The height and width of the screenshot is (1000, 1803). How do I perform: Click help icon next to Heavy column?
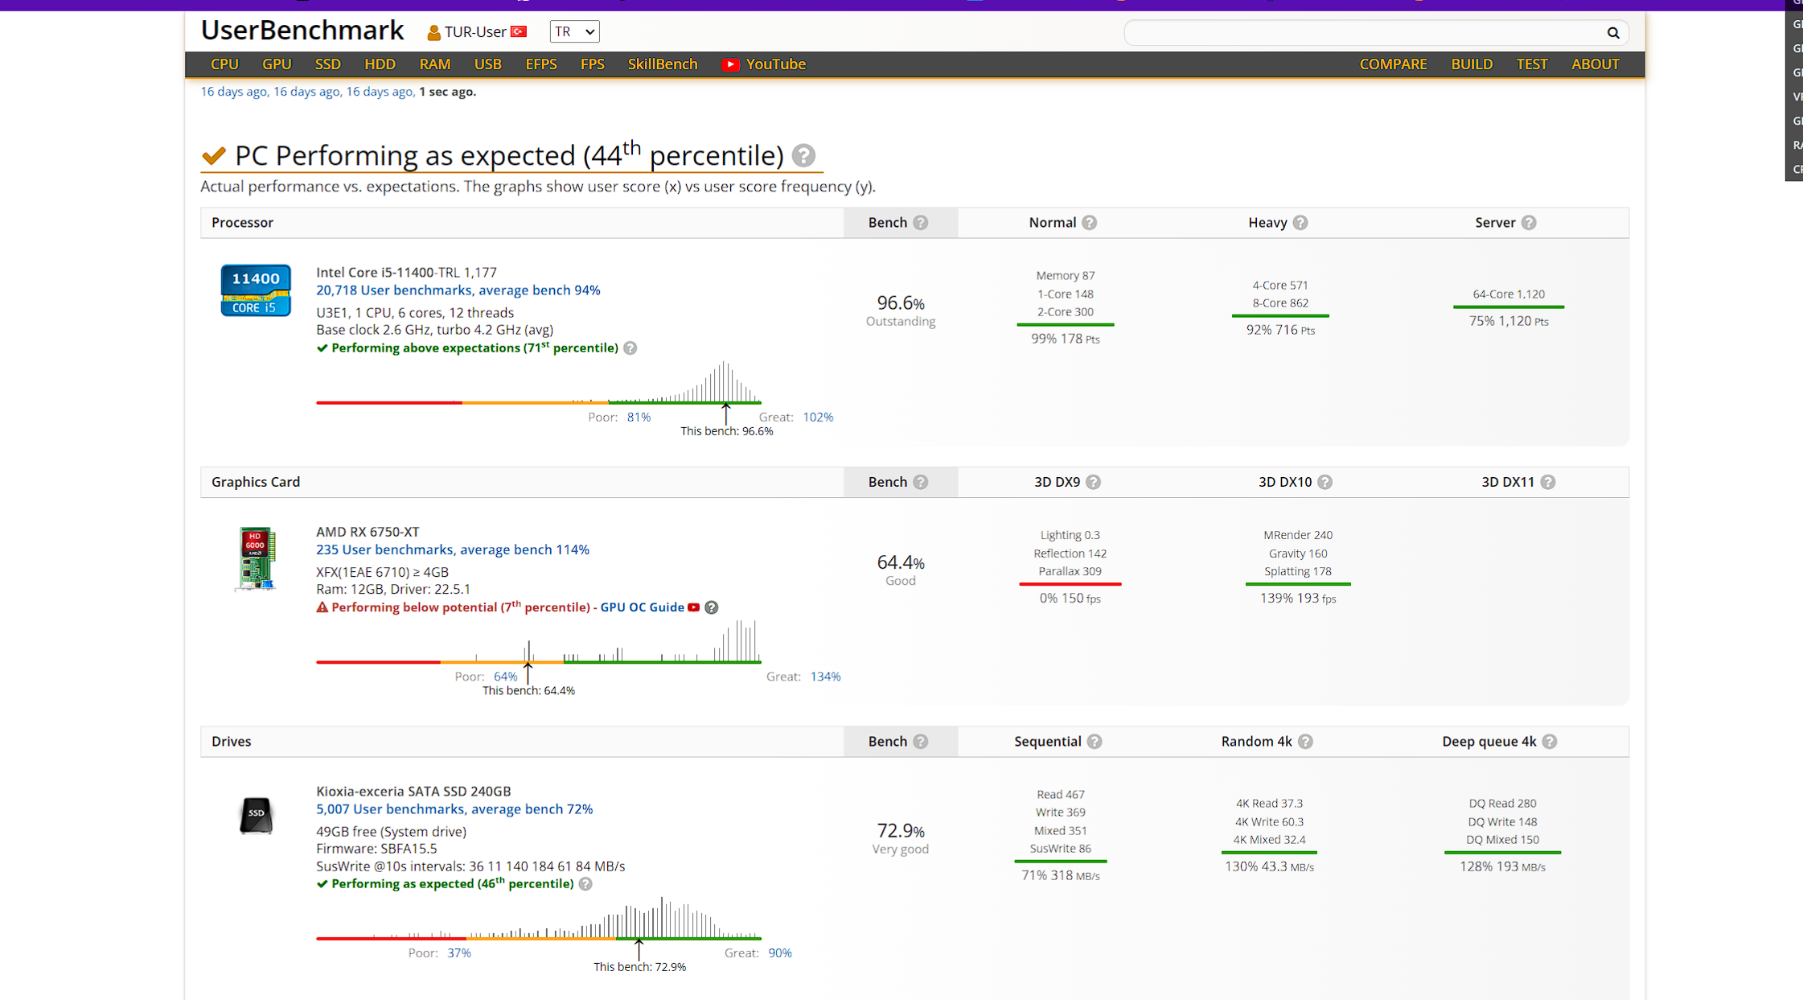point(1300,223)
